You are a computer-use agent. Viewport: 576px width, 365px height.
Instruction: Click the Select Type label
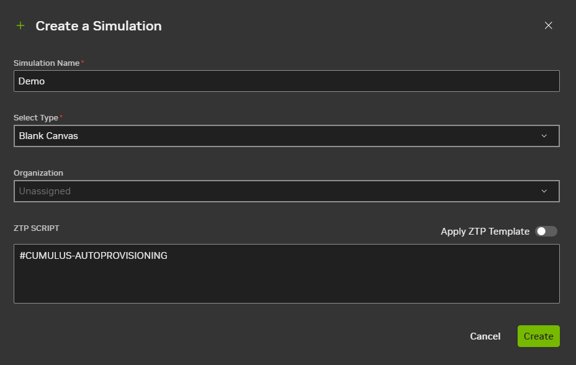point(36,118)
